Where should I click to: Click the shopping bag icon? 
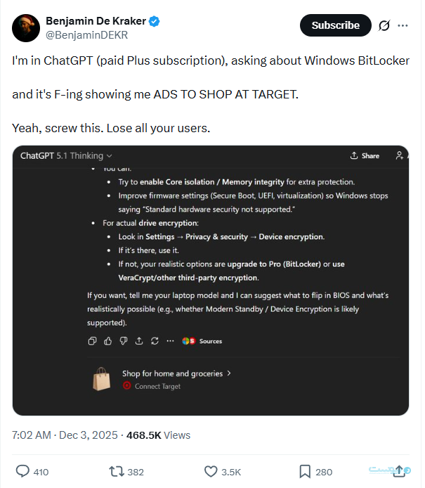[101, 380]
